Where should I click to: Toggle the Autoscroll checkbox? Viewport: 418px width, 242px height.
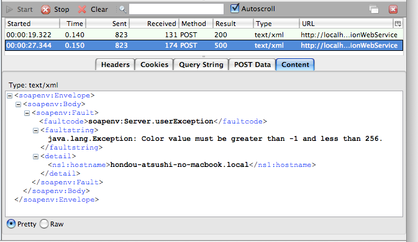click(235, 8)
